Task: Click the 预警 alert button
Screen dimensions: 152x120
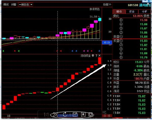Action: [x=14, y=5]
